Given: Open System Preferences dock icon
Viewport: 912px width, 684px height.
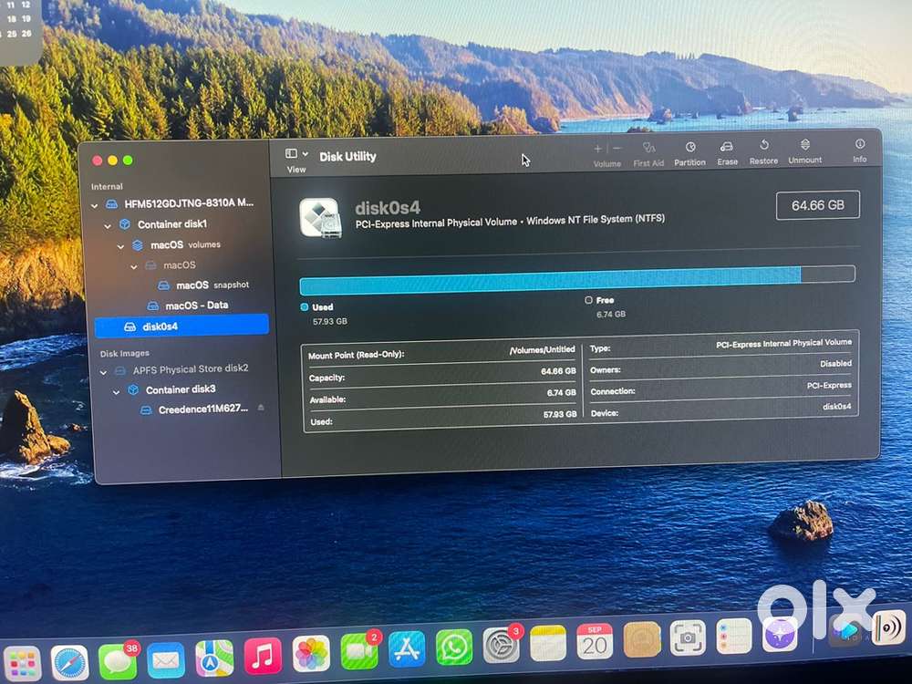Looking at the screenshot, I should pyautogui.click(x=502, y=645).
